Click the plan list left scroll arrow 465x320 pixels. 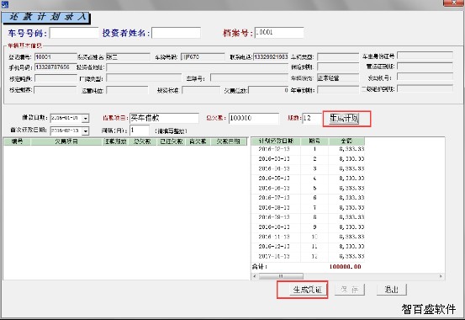click(x=255, y=276)
